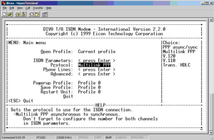Click the Print echo status indicator

pos(140,138)
